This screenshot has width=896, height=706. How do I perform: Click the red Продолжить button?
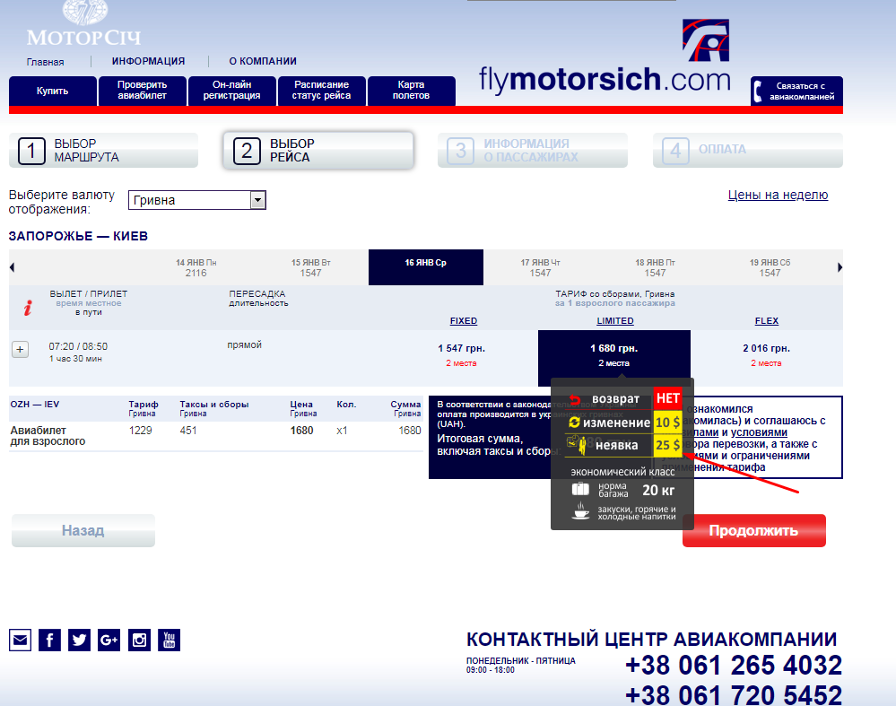pyautogui.click(x=754, y=530)
